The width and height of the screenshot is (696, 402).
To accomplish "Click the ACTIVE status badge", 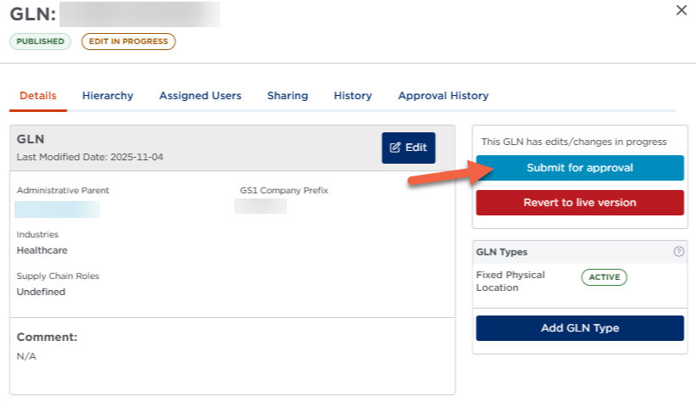I will pyautogui.click(x=603, y=277).
